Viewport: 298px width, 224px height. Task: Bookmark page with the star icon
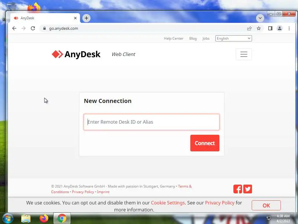click(x=259, y=28)
